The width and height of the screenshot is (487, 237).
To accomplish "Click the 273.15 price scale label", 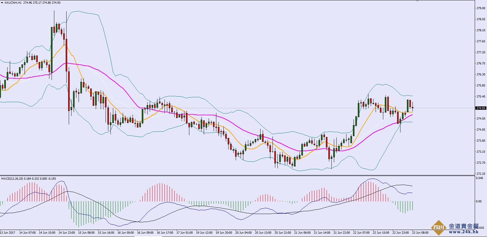I will [x=481, y=152].
